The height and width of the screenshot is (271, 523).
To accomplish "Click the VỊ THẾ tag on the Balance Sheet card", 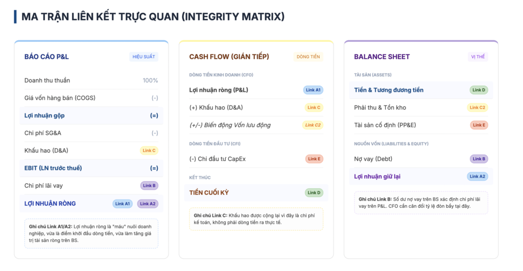I will coord(478,57).
